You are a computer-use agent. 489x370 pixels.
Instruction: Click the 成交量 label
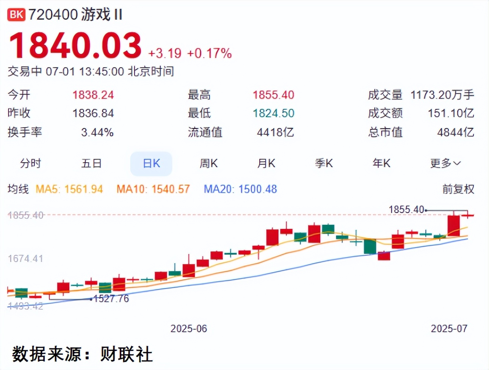pyautogui.click(x=385, y=95)
